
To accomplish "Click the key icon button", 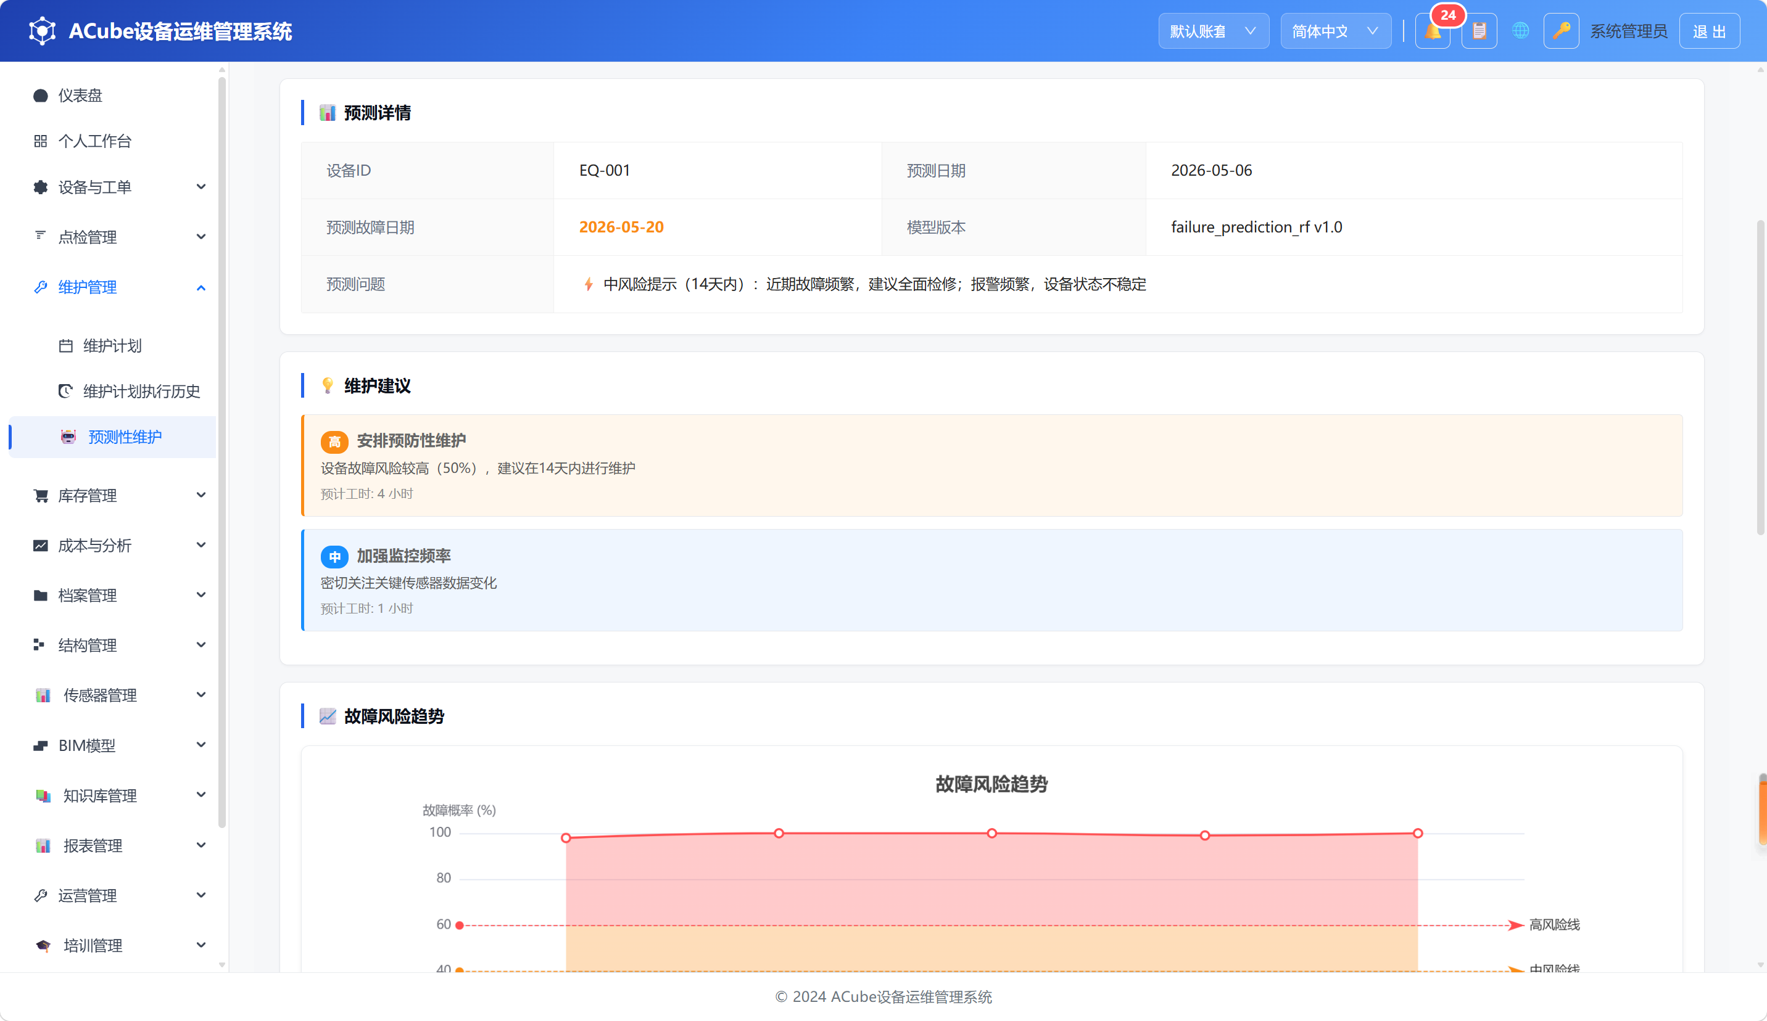I will (x=1561, y=31).
